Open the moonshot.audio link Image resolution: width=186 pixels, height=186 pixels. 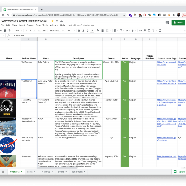coord(167,158)
